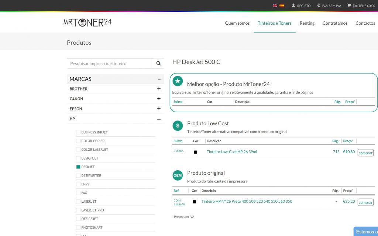378x236 pixels.
Task: Expand the EPSON brand section
Action: click(x=159, y=109)
